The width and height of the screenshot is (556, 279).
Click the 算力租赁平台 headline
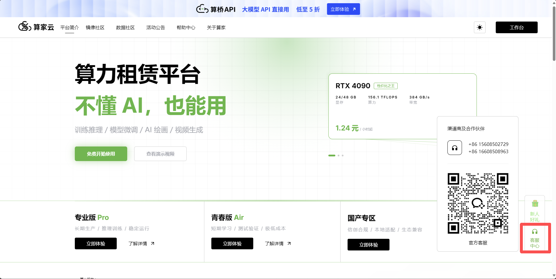pyautogui.click(x=138, y=74)
